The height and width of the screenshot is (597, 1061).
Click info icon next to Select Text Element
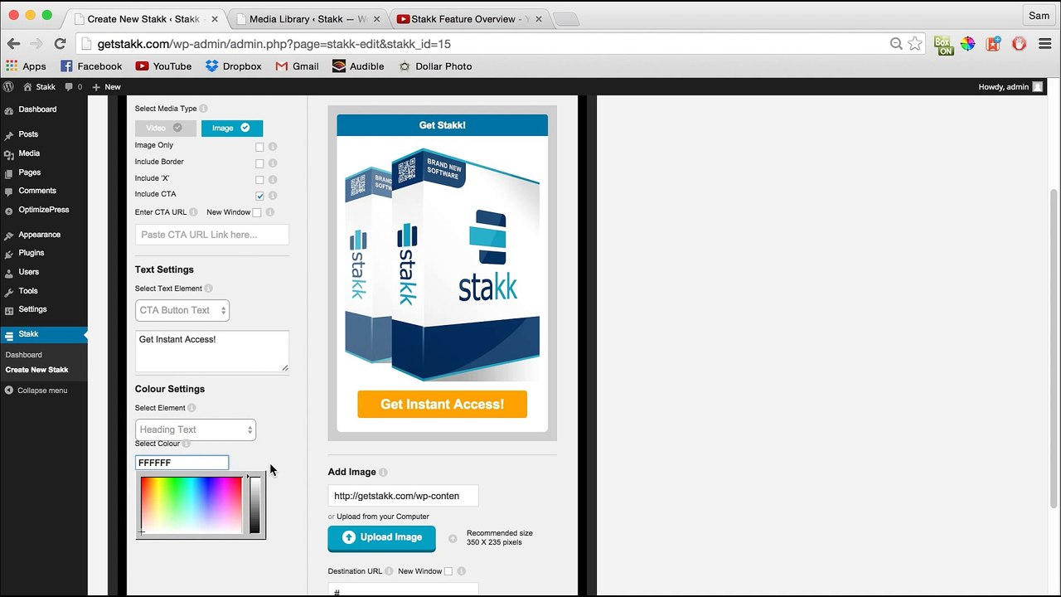click(x=209, y=289)
